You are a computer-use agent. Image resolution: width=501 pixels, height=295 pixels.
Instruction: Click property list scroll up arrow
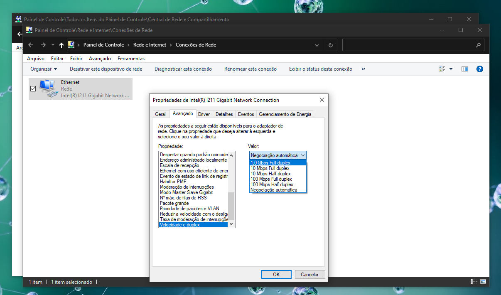(231, 155)
